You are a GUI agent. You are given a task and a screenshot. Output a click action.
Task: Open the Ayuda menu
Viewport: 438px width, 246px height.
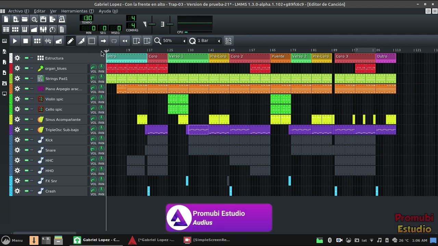coord(108,11)
